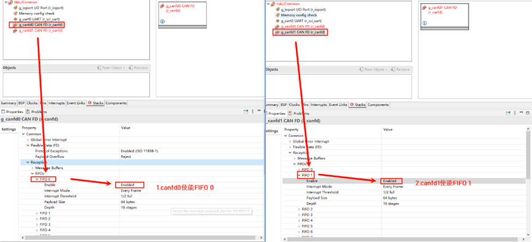Click New Object button in left panel
Viewport: 532px width, 242px height.
point(111,68)
